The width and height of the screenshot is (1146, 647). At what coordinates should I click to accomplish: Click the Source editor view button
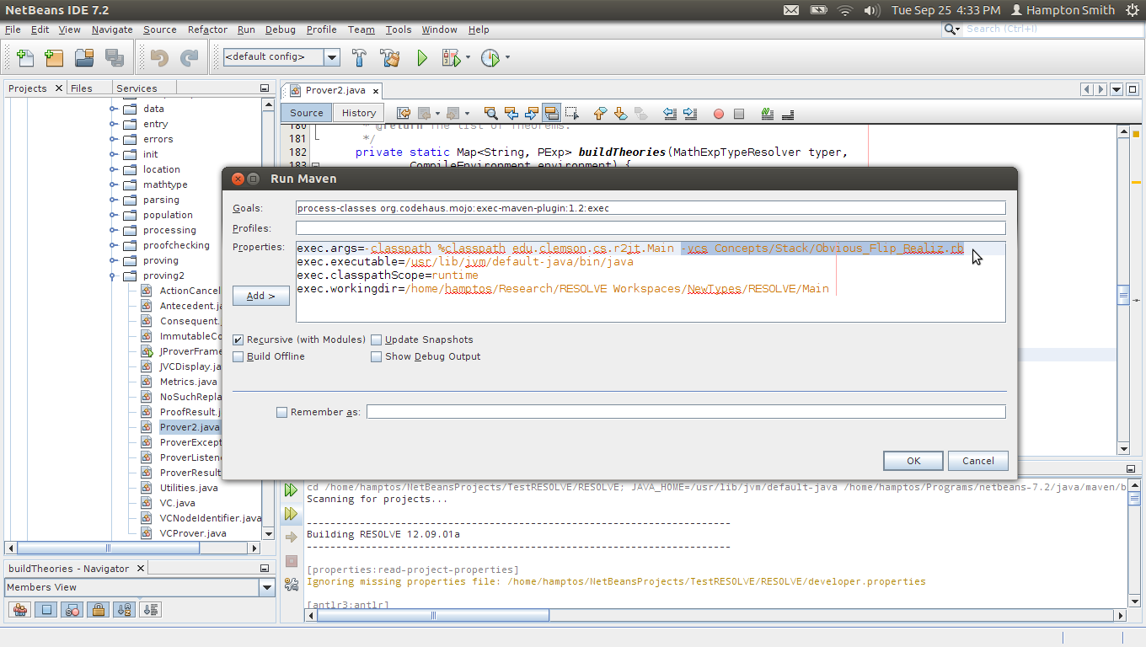307,113
